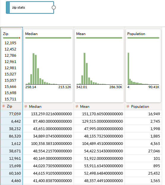This screenshot has width=165, height=185.
Task: Select value 15,698 in Zip profile list
Action: (10, 93)
